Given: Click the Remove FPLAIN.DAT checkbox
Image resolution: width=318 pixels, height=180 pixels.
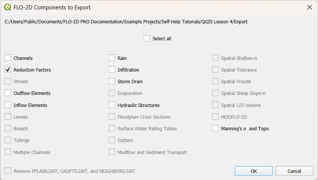Looking at the screenshot, I should click(x=8, y=171).
